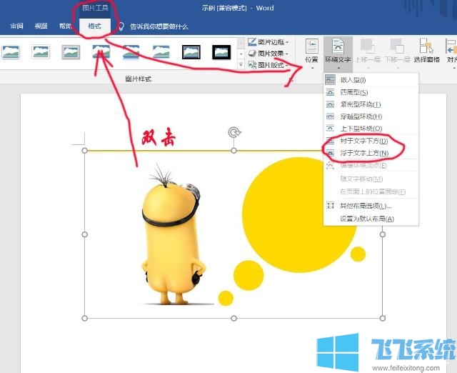Image resolution: width=457 pixels, height=373 pixels.
Task: Set image 衬于文字下方 (behind text)
Action: (364, 141)
